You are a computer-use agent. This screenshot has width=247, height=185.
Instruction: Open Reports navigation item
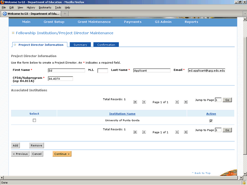191,22
